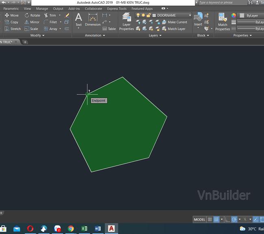Click the Linear dimension icon
Screen dimensions: 264x234
click(x=104, y=15)
